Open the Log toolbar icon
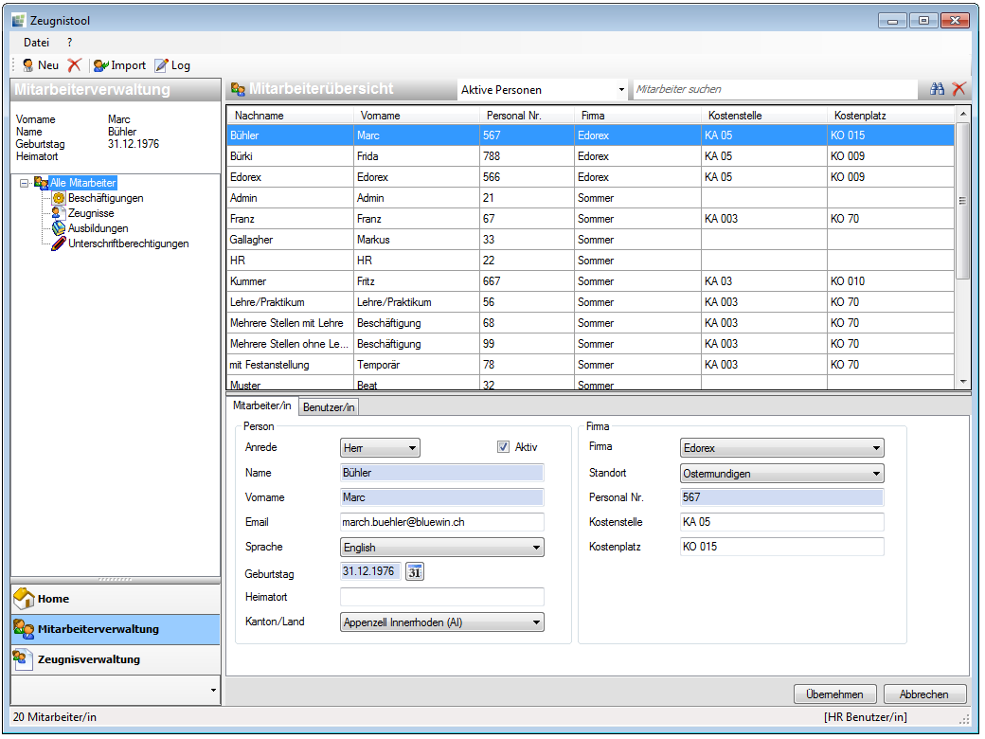This screenshot has height=739, width=985. [161, 65]
